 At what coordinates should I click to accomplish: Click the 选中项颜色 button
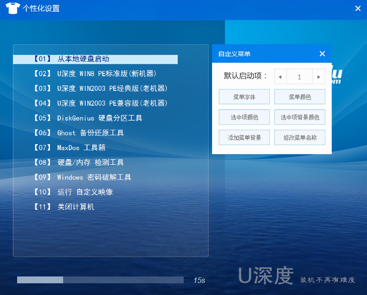click(x=244, y=117)
